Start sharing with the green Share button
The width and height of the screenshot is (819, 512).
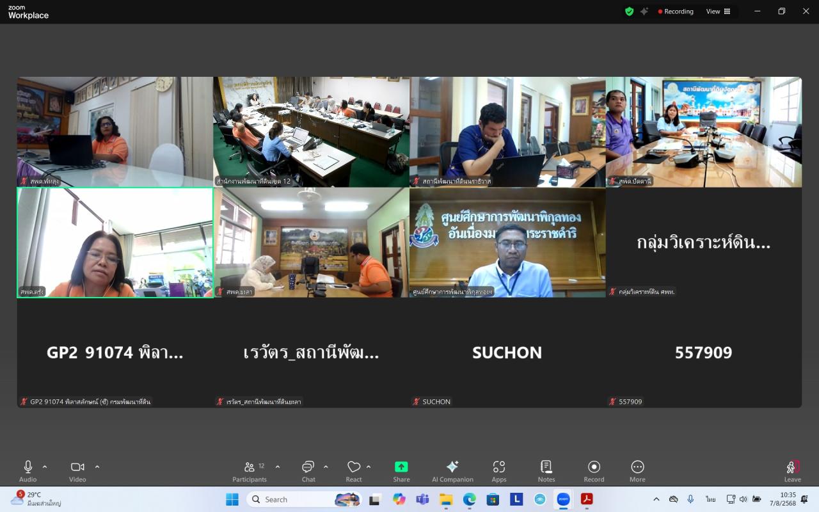coord(401,471)
